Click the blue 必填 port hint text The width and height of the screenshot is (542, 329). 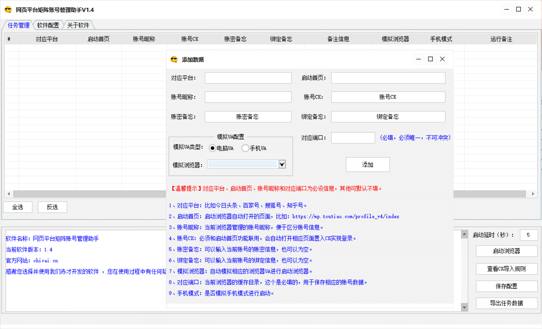click(415, 138)
